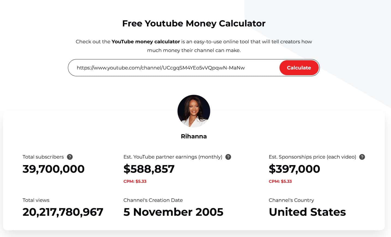Click the CPM $5.33 label under earnings
391x237 pixels.
135,181
